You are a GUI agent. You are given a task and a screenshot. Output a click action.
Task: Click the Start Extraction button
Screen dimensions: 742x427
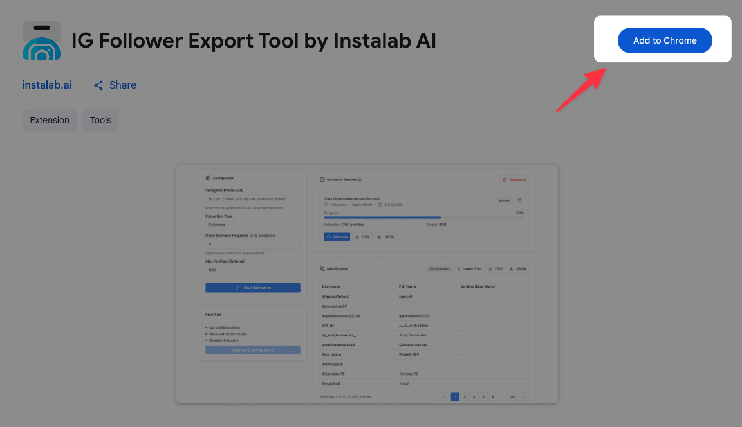pyautogui.click(x=252, y=288)
